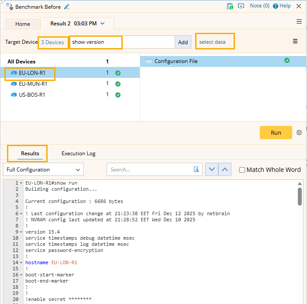Click the pencil icon to rename Benchmark Before
The width and height of the screenshot is (307, 304).
point(67,7)
